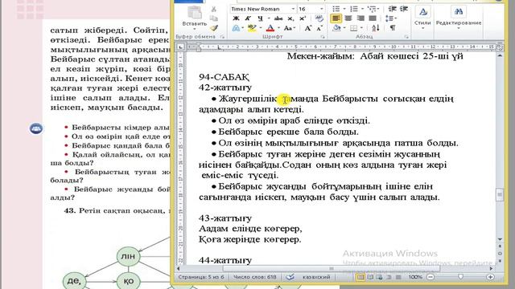Toggle Align Right paragraph button
515x289 pixels.
[x=360, y=18]
